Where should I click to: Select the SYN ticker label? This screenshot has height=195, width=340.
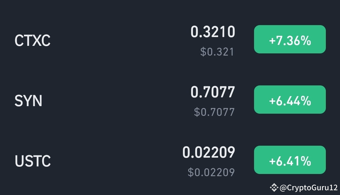pos(28,100)
